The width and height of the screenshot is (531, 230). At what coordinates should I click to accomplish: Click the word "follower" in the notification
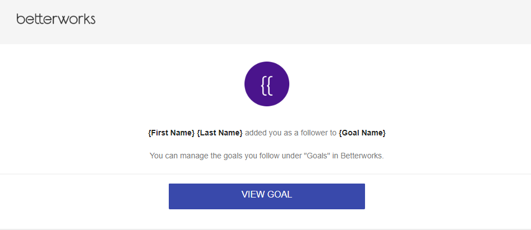click(315, 133)
